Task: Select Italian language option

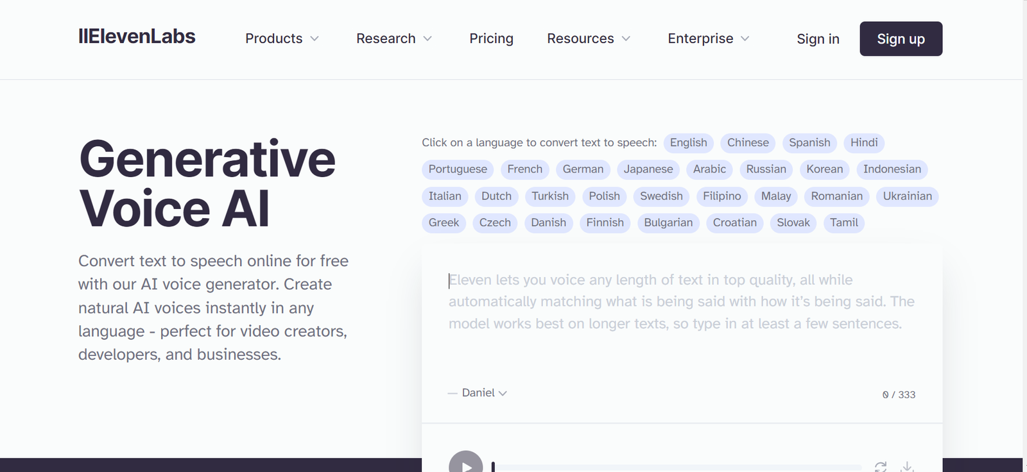Action: tap(445, 196)
